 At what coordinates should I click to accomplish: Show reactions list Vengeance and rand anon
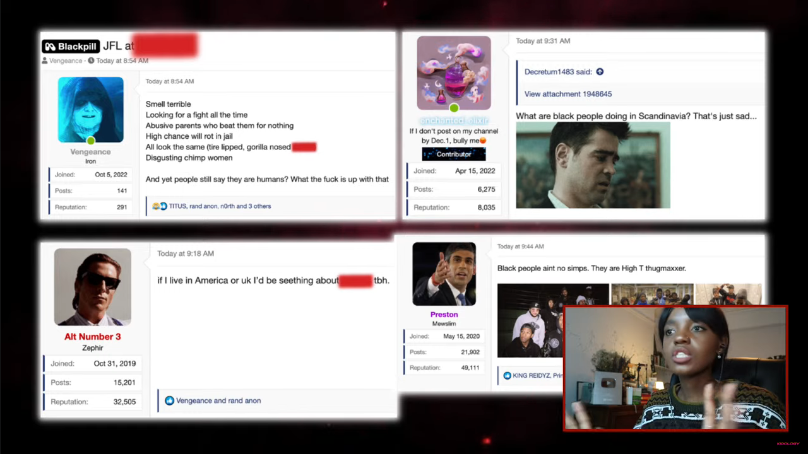coord(218,400)
